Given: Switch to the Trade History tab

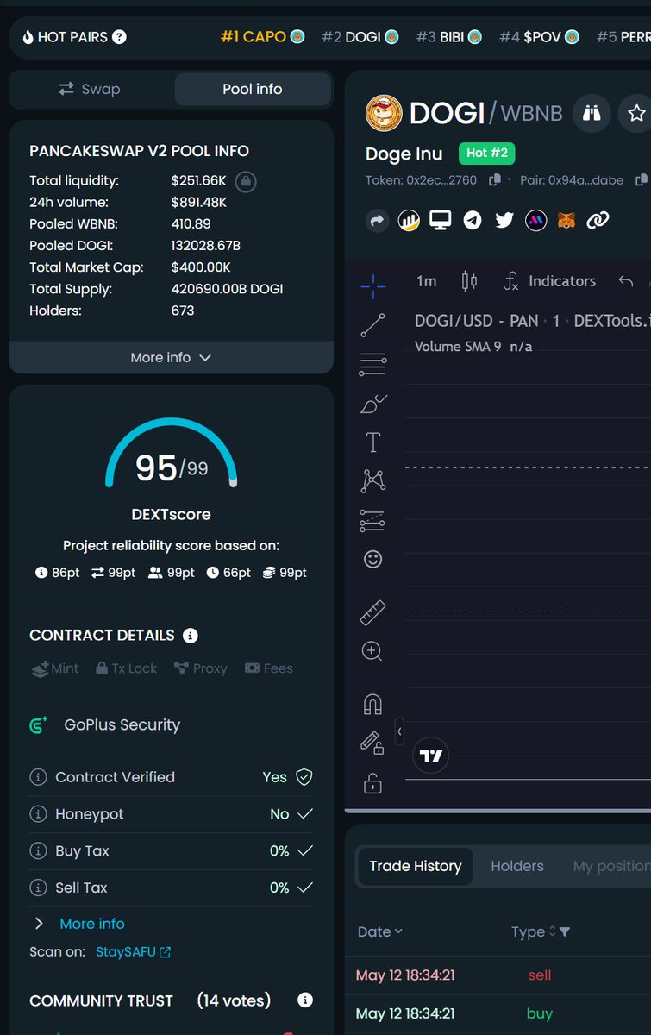Looking at the screenshot, I should click(x=416, y=866).
